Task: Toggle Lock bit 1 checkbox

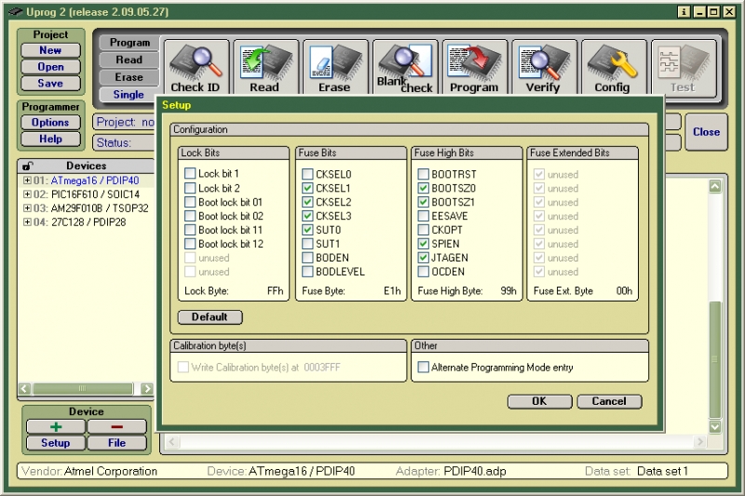Action: [x=190, y=173]
